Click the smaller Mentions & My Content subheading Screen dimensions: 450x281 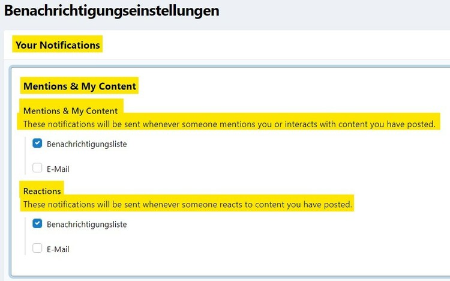point(70,111)
